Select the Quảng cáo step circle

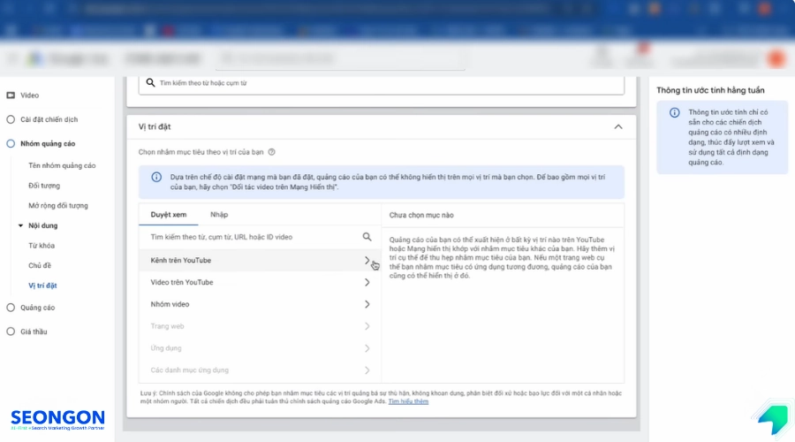click(x=11, y=308)
